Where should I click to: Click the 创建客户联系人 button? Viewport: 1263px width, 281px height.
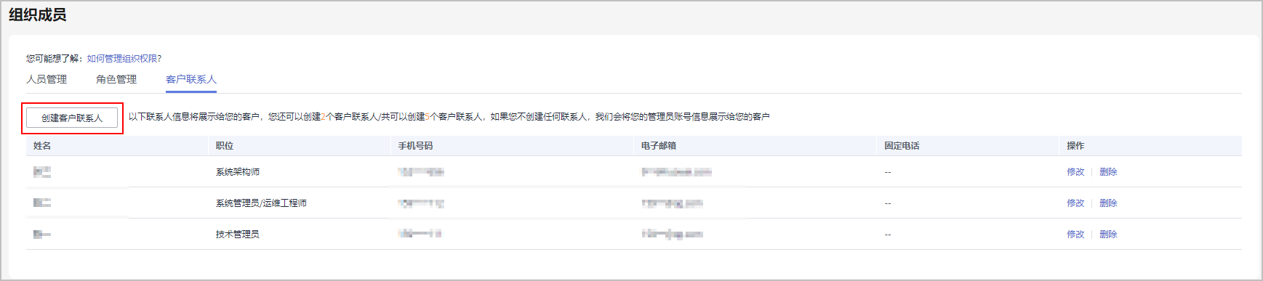tap(72, 118)
